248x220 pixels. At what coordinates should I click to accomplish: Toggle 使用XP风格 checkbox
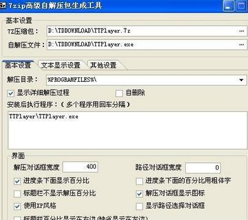point(17,207)
